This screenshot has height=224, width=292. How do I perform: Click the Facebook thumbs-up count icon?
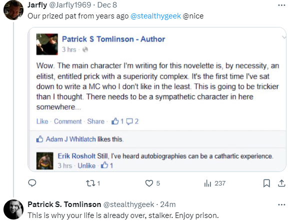pyautogui.click(x=115, y=121)
